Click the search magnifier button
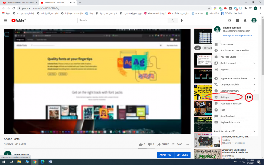Screen dimensions: 264x165 (x=173, y=20)
